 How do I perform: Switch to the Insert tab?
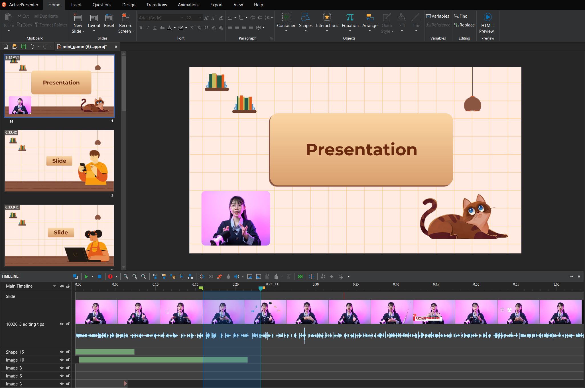pyautogui.click(x=76, y=5)
